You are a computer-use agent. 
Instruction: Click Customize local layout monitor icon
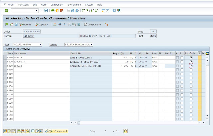pyautogui.click(x=119, y=10)
